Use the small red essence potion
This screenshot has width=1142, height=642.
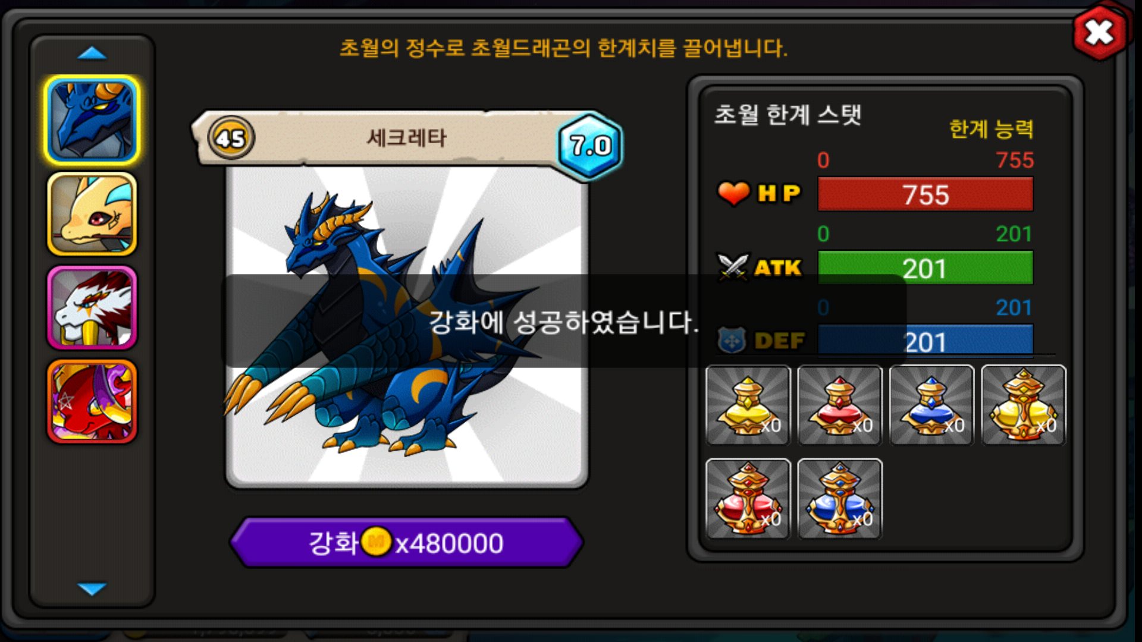[x=840, y=405]
